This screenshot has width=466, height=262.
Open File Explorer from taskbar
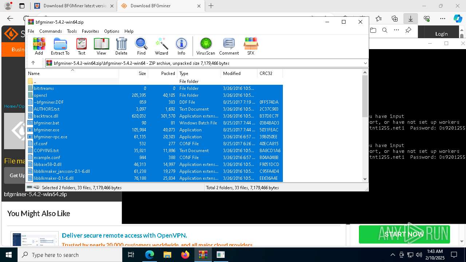pyautogui.click(x=167, y=255)
